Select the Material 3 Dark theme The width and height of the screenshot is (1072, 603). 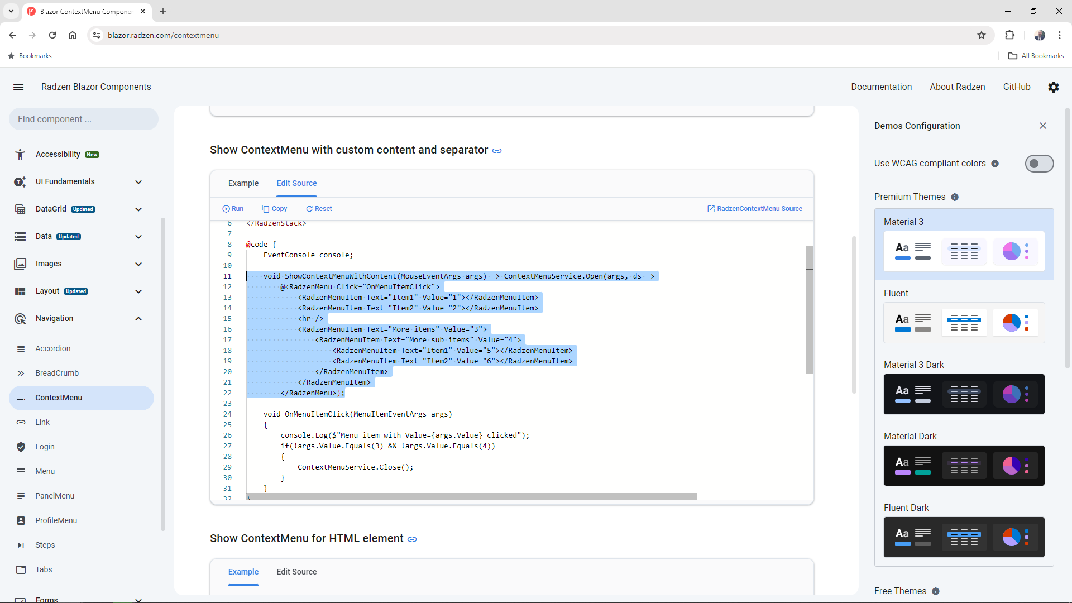964,387
